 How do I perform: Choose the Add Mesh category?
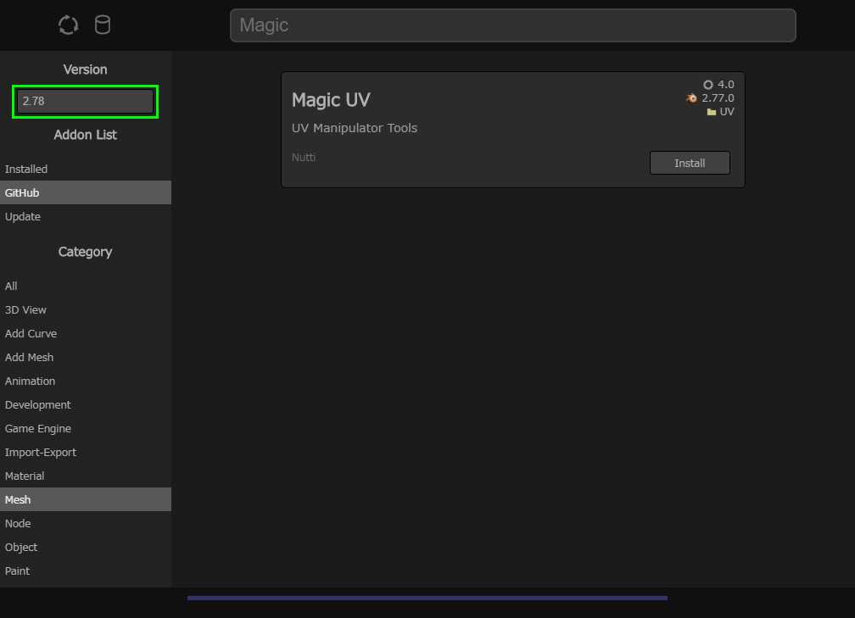pyautogui.click(x=86, y=358)
